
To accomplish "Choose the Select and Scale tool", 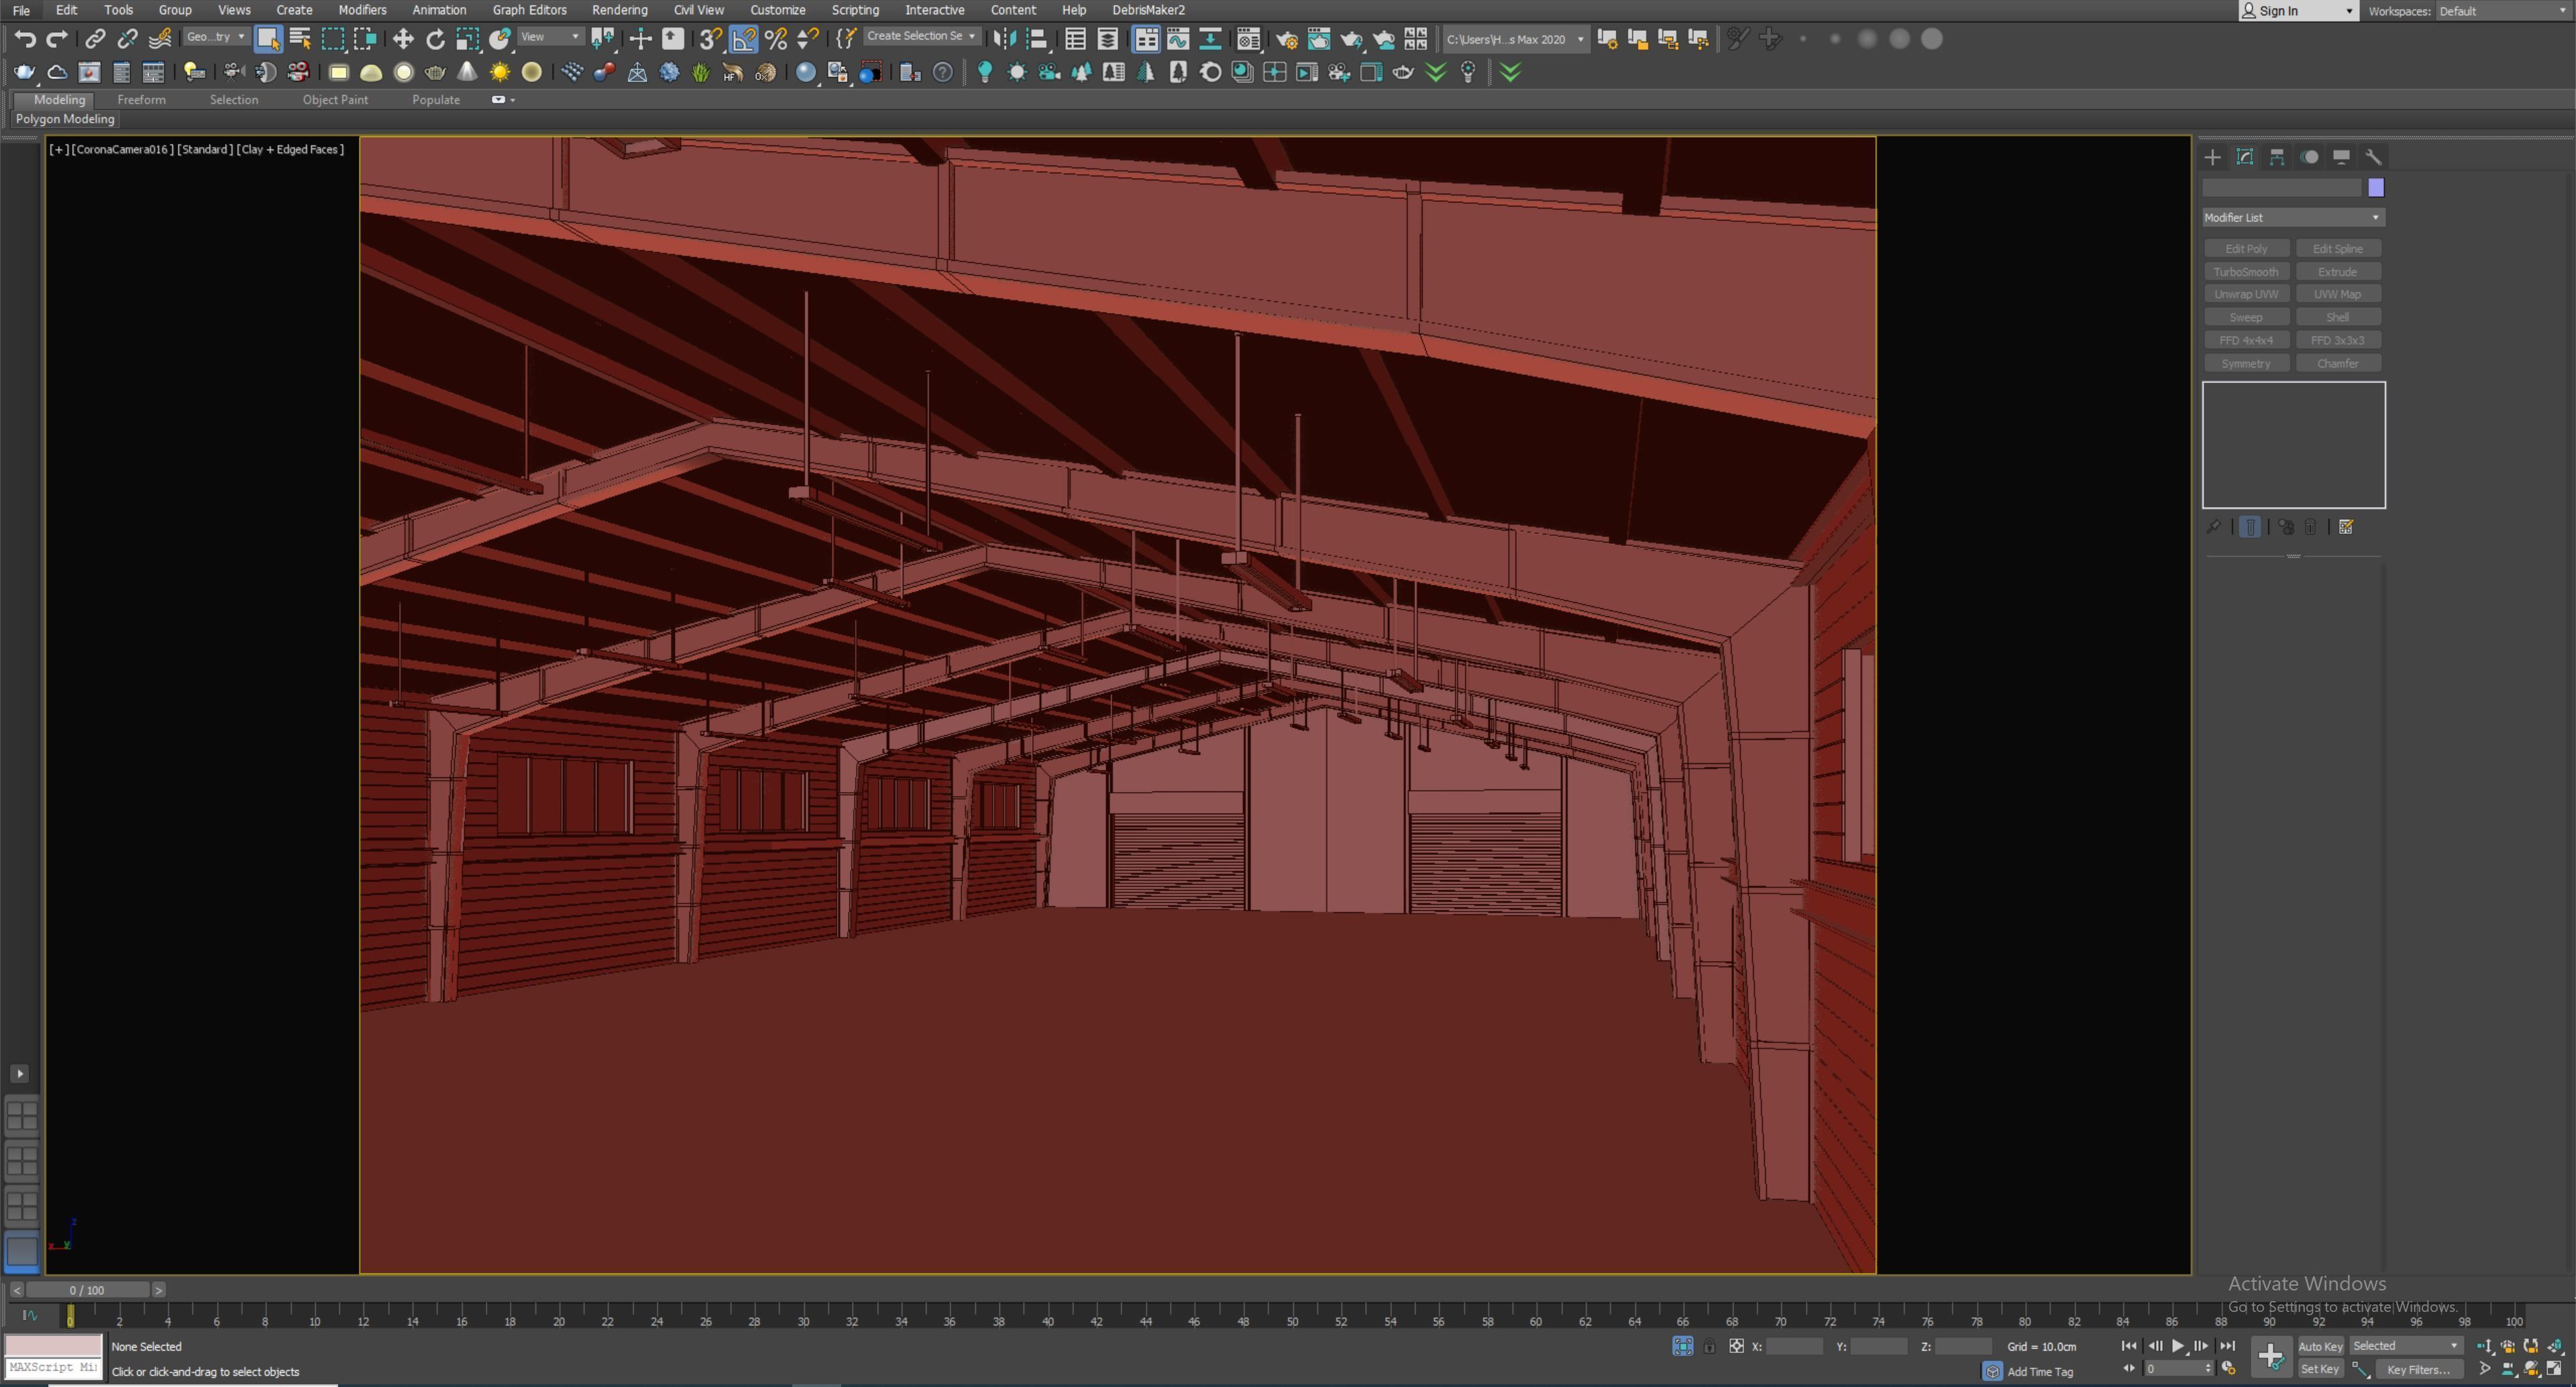I will click(467, 39).
